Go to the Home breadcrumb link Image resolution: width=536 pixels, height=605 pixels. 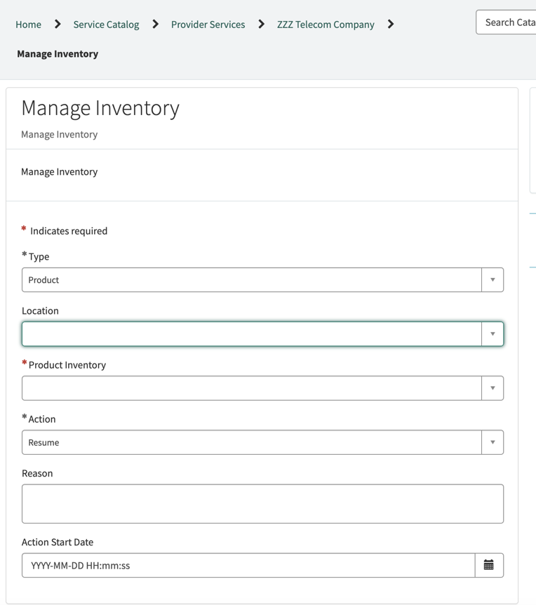pos(28,25)
